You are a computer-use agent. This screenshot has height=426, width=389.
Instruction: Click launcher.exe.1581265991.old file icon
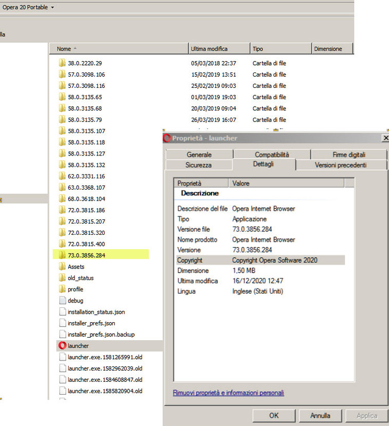(x=62, y=357)
